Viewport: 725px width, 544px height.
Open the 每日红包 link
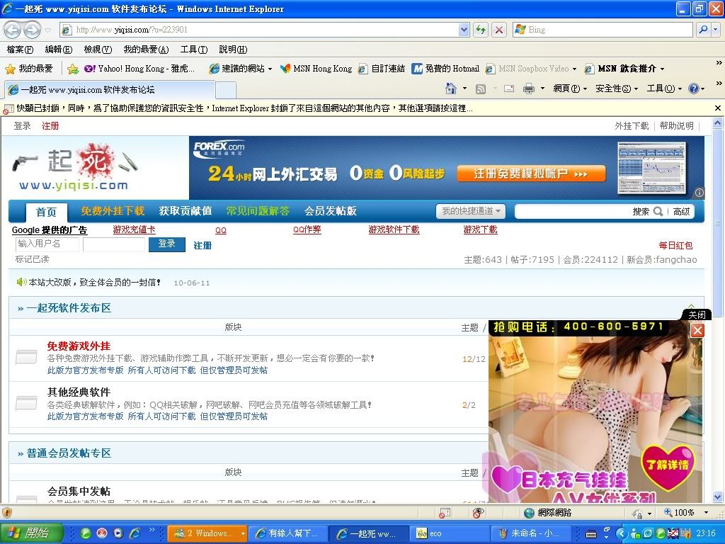(675, 245)
